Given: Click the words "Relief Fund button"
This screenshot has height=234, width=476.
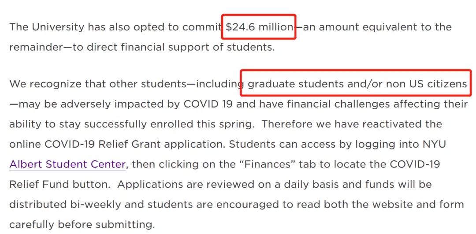Looking at the screenshot, I should pyautogui.click(x=60, y=184).
